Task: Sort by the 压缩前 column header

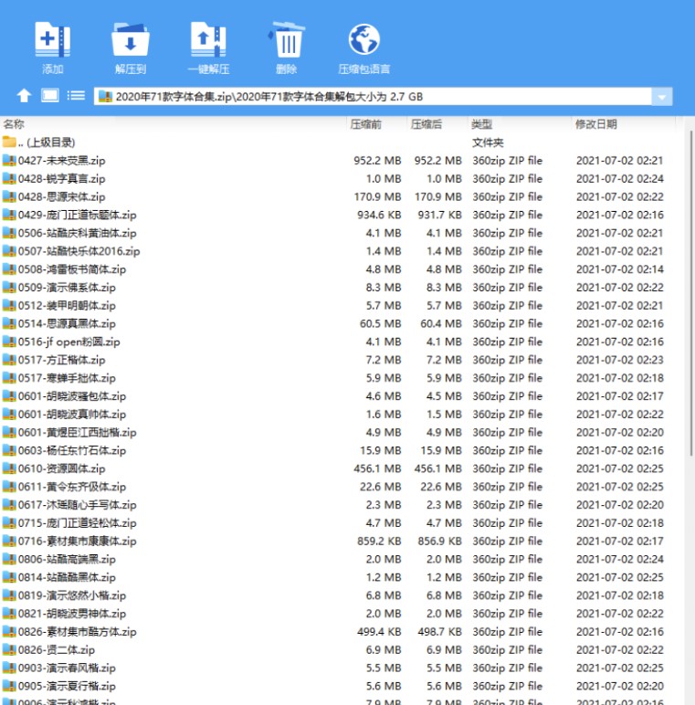Action: (x=366, y=124)
